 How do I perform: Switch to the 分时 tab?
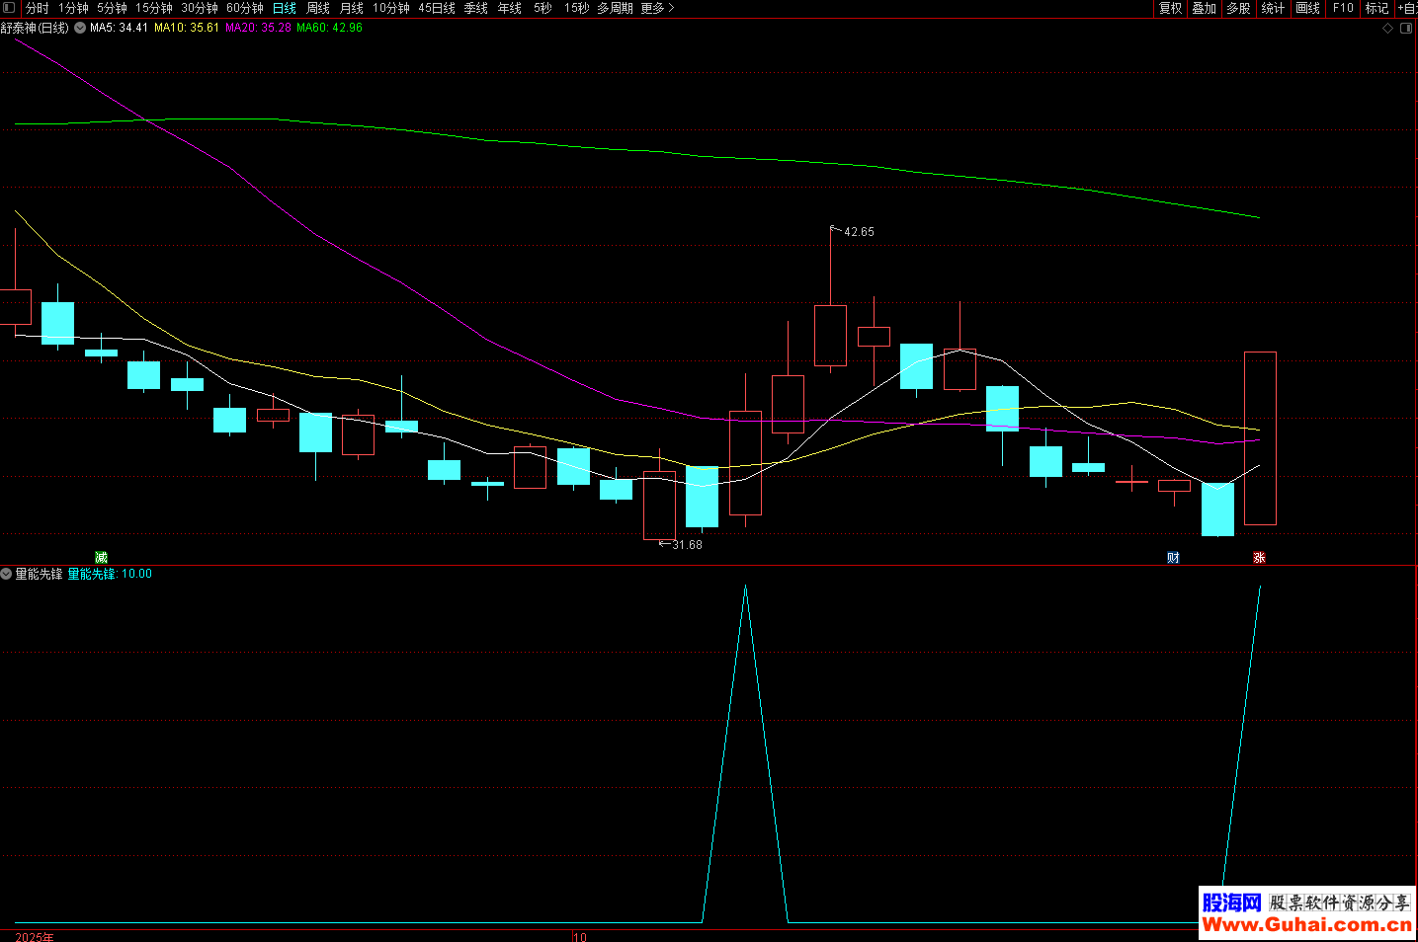coord(37,8)
